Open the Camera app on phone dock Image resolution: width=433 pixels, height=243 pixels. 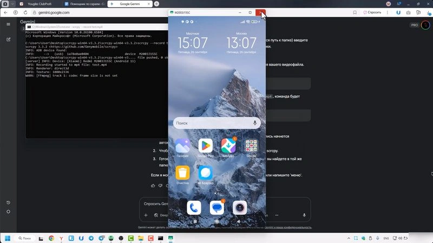[x=240, y=208]
